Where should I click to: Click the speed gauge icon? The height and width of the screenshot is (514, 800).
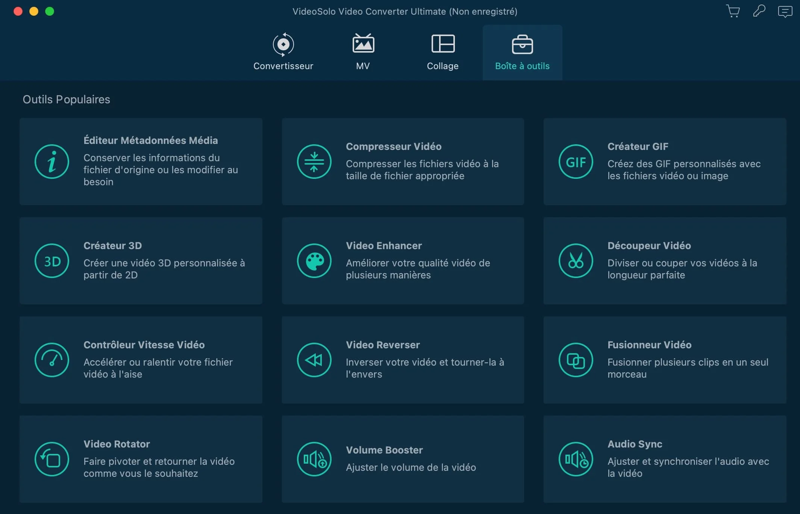pyautogui.click(x=52, y=360)
